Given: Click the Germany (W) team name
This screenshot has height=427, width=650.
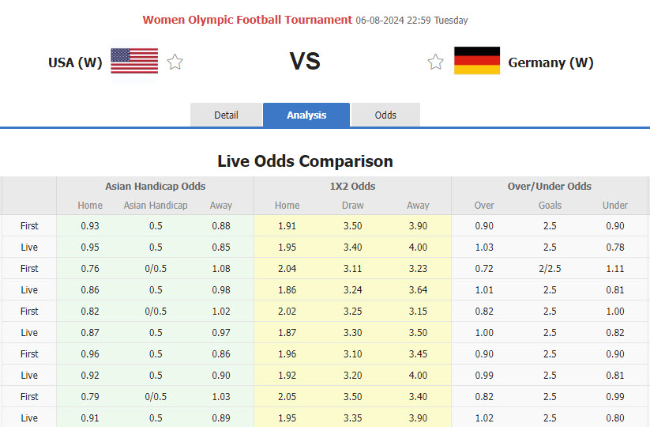Looking at the screenshot, I should [x=550, y=62].
